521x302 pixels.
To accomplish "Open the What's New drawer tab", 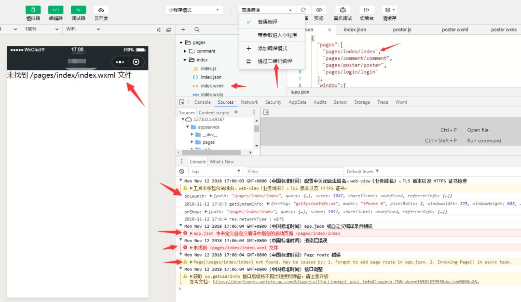I will click(x=221, y=162).
